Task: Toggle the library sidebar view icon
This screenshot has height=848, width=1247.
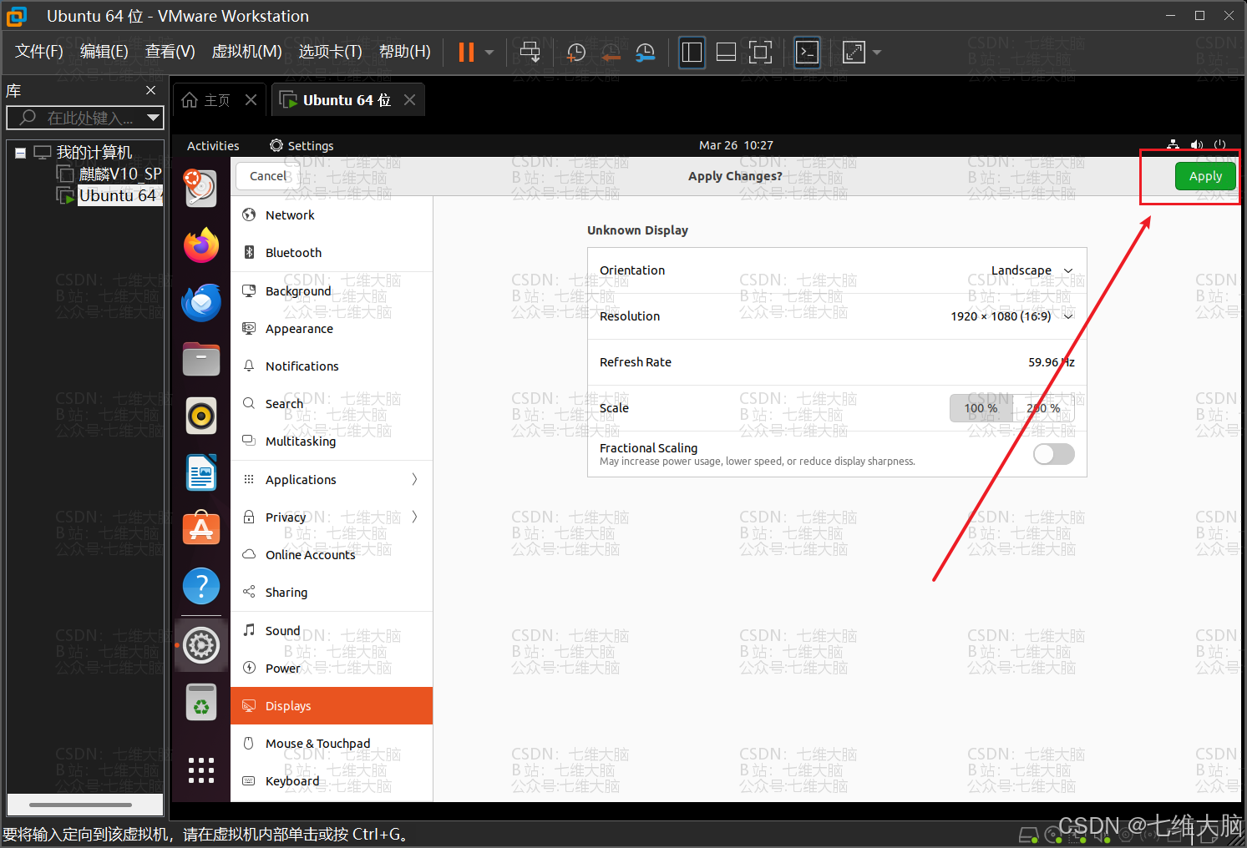Action: pos(692,53)
